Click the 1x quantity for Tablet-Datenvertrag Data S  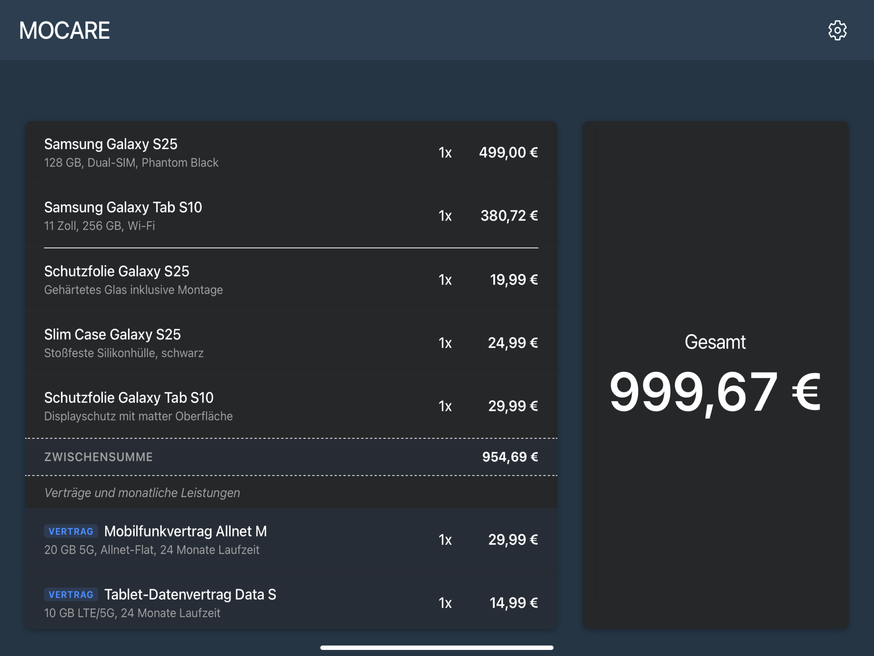point(445,603)
